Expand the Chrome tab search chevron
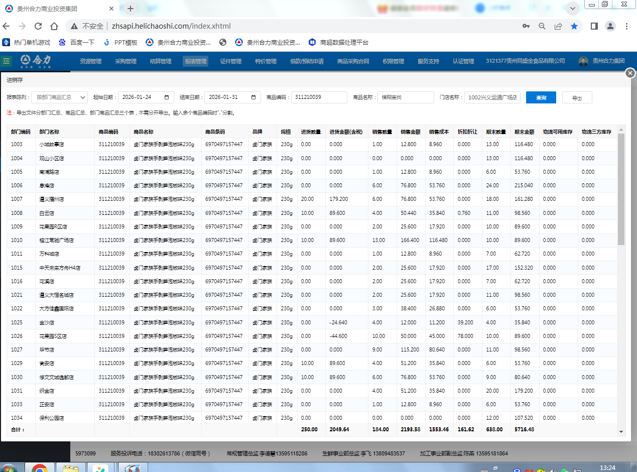The width and height of the screenshot is (637, 472). click(572, 9)
